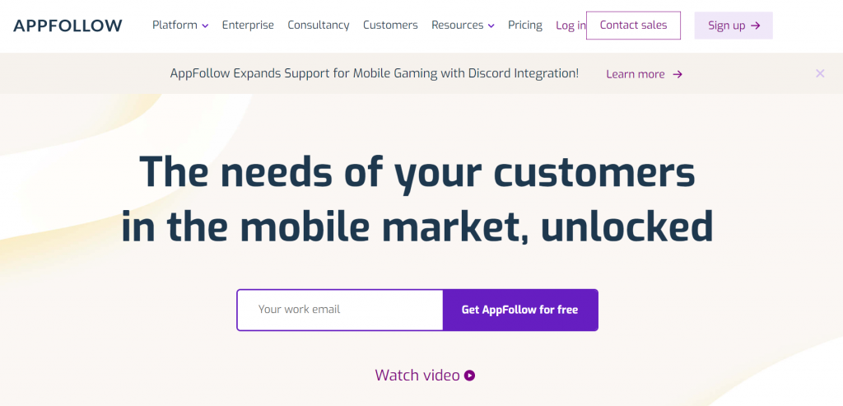Screen dimensions: 843x406
Task: Expand the Platform dropdown chevron
Action: coord(205,26)
